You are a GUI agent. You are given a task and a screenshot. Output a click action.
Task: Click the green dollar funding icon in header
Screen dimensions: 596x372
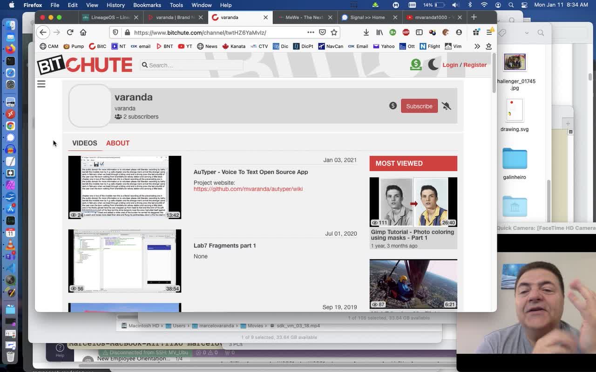[416, 65]
